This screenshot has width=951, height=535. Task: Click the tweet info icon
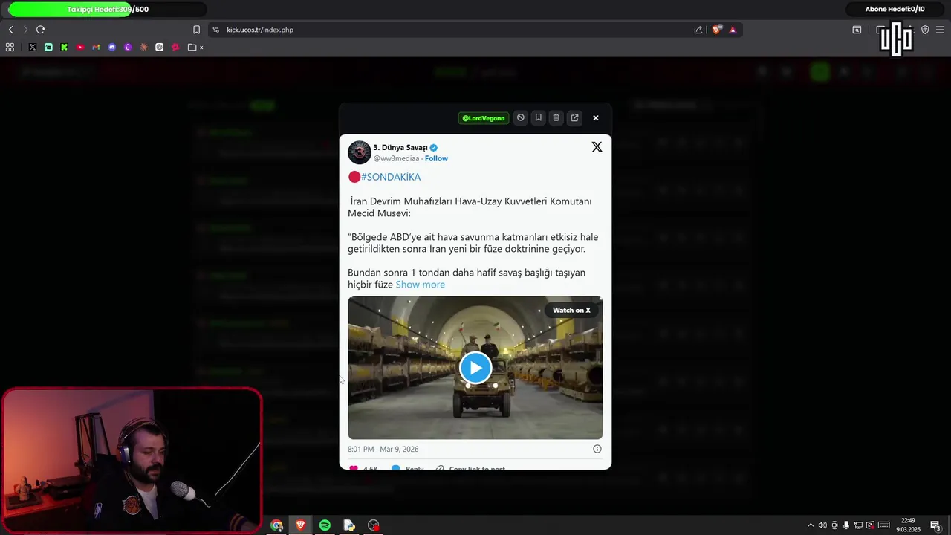click(x=597, y=449)
